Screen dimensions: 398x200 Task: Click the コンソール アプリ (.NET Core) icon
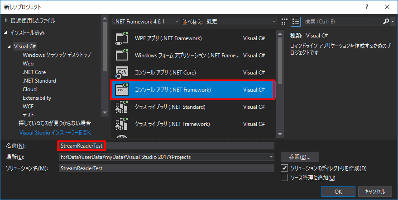click(122, 73)
